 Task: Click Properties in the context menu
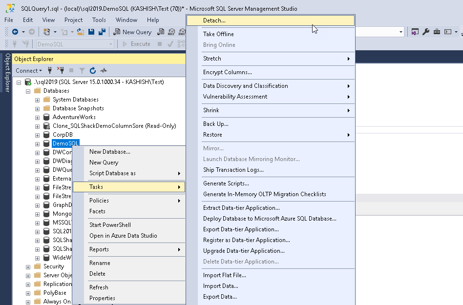102,298
